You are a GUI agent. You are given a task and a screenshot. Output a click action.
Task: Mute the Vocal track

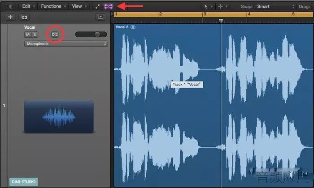(28, 34)
